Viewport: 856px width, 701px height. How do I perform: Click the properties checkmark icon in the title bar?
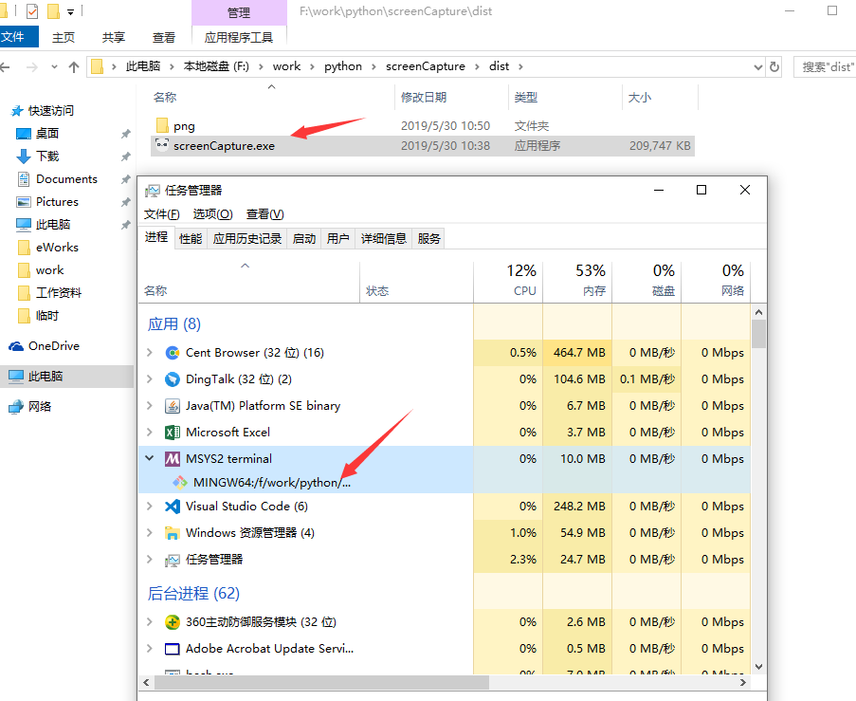coord(32,11)
